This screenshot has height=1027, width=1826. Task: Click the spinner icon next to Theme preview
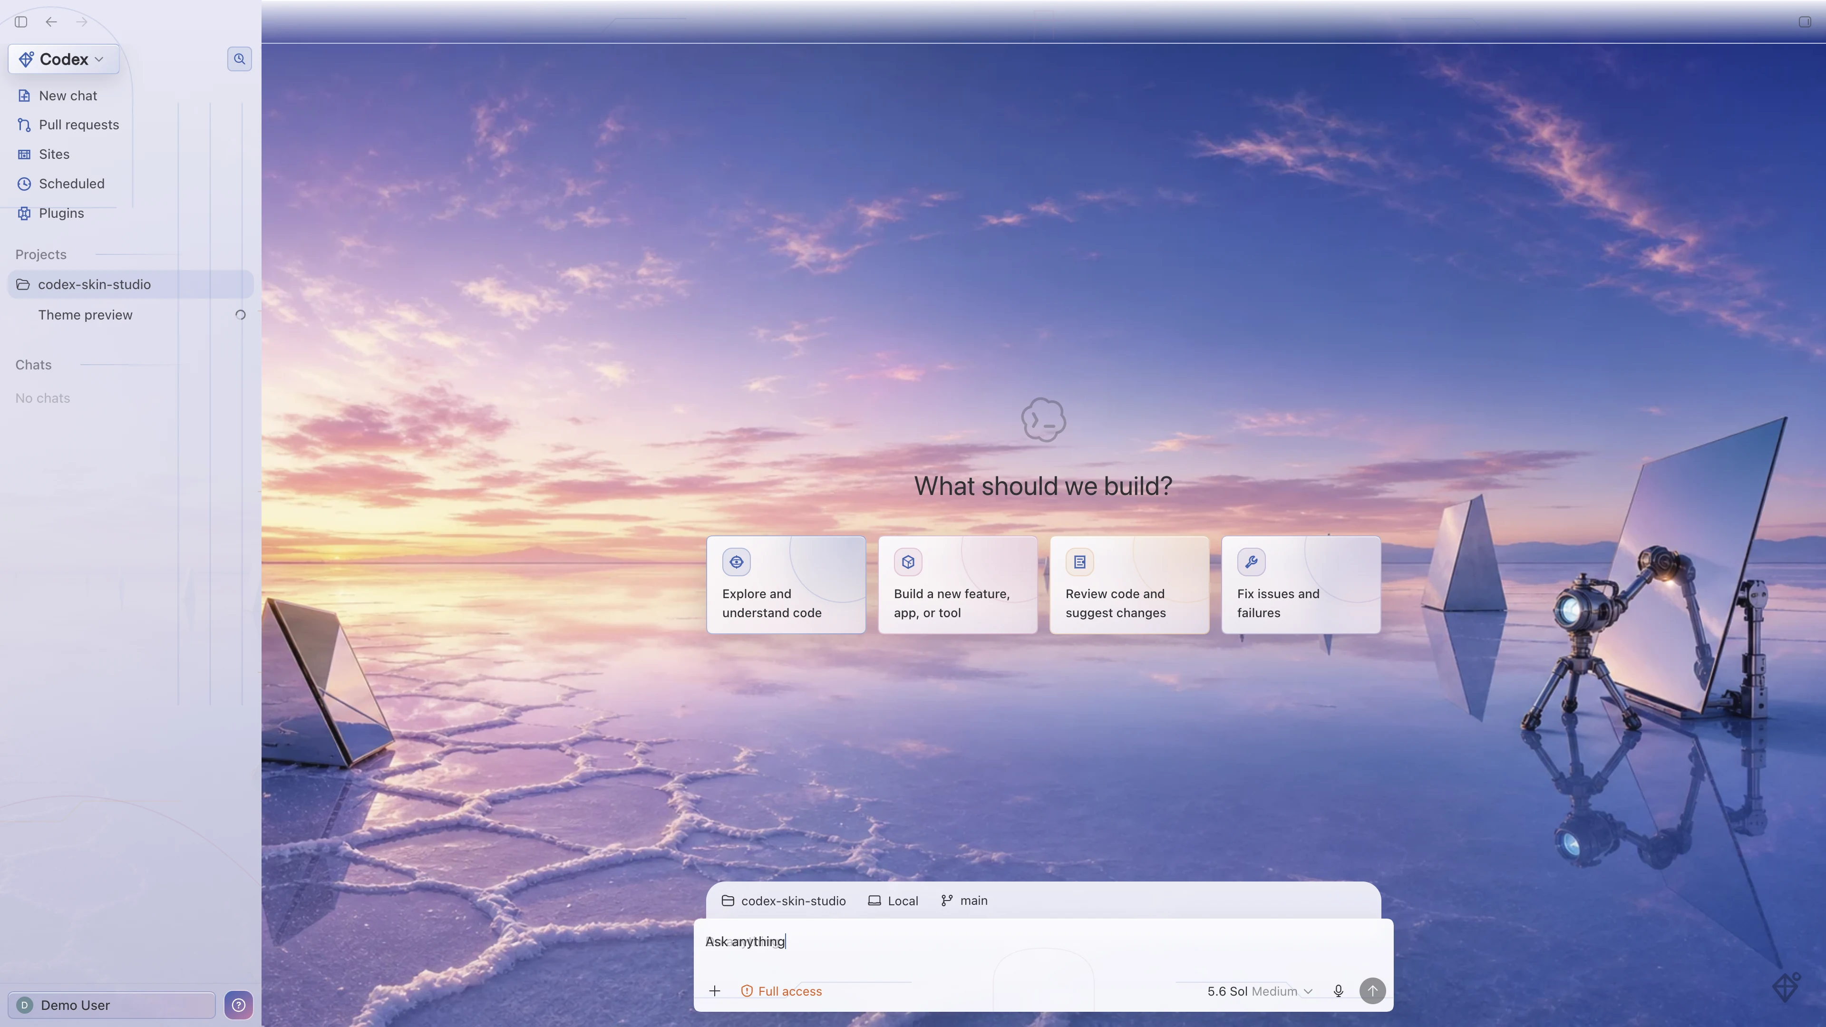[x=240, y=315]
